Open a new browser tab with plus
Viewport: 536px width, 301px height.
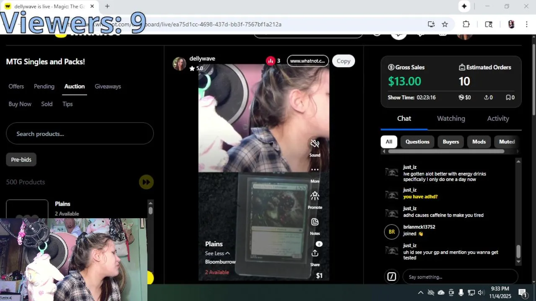107,6
